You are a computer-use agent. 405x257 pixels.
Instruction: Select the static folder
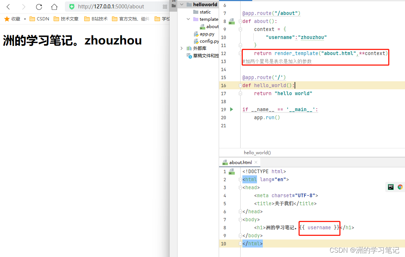202,12
